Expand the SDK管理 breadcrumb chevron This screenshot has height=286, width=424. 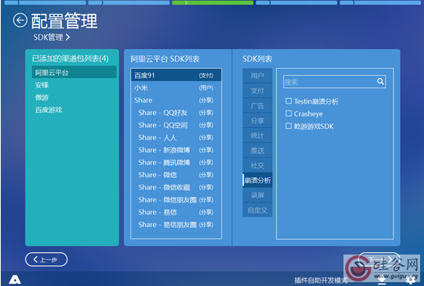67,37
